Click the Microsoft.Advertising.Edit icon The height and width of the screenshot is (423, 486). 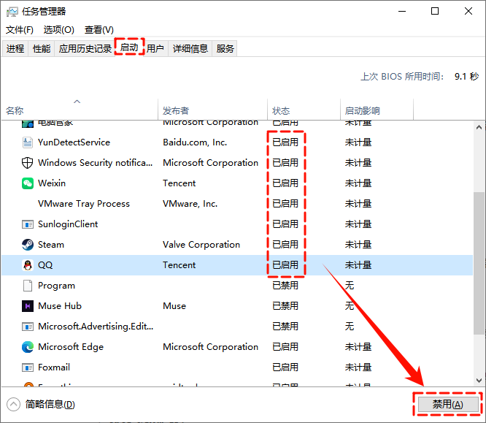coord(27,327)
